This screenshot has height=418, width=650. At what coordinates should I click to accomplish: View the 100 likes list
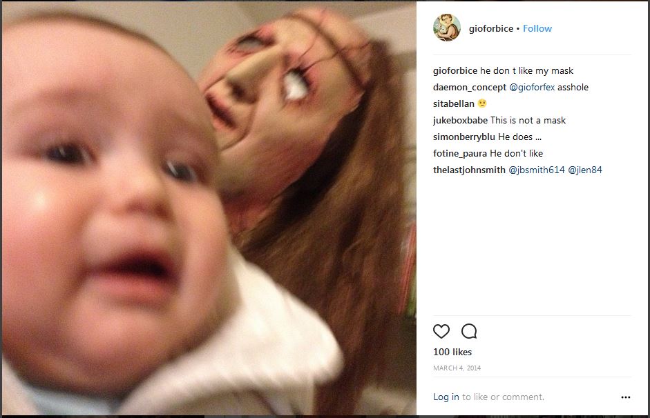pos(452,352)
